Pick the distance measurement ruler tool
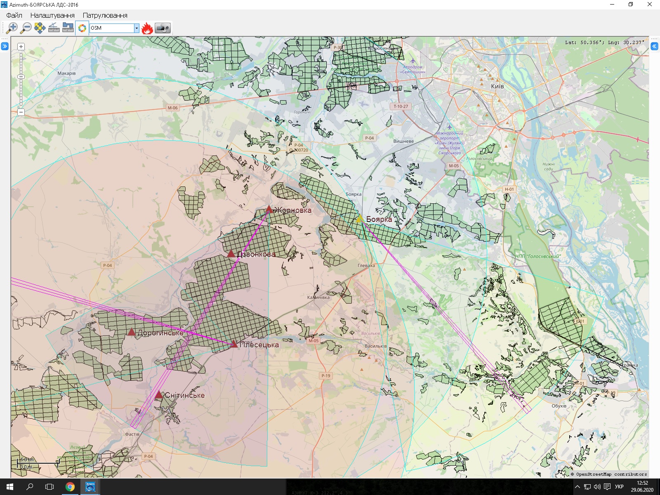Screen dimensions: 660x495 pos(68,28)
